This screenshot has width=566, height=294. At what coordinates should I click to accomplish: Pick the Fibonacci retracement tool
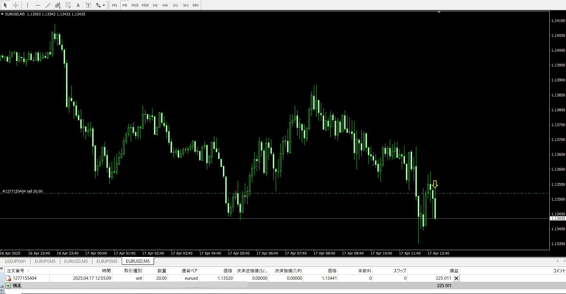coord(68,5)
